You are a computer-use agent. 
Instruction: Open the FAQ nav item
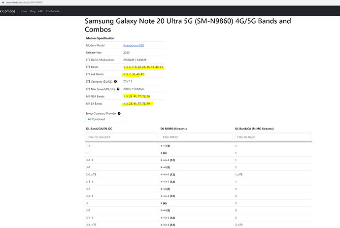click(41, 11)
